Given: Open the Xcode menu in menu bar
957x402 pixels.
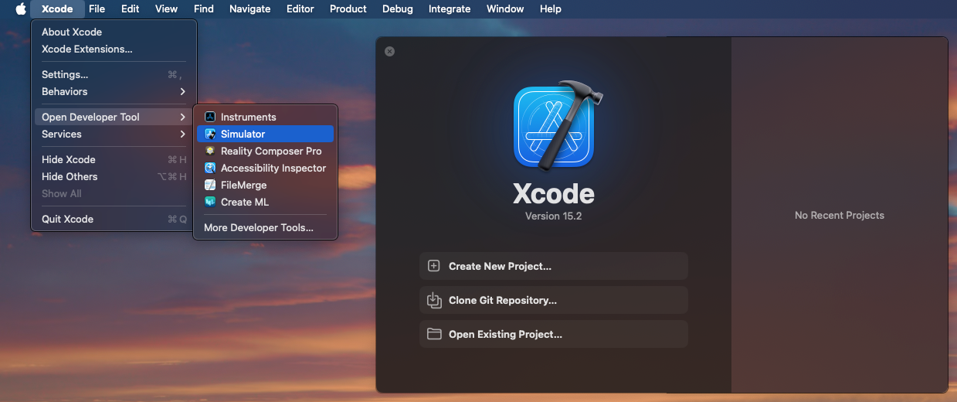Looking at the screenshot, I should tap(57, 9).
